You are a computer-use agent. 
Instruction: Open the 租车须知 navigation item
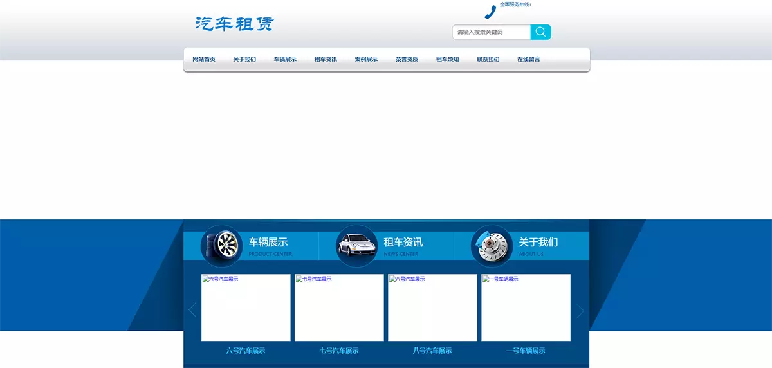click(x=448, y=60)
